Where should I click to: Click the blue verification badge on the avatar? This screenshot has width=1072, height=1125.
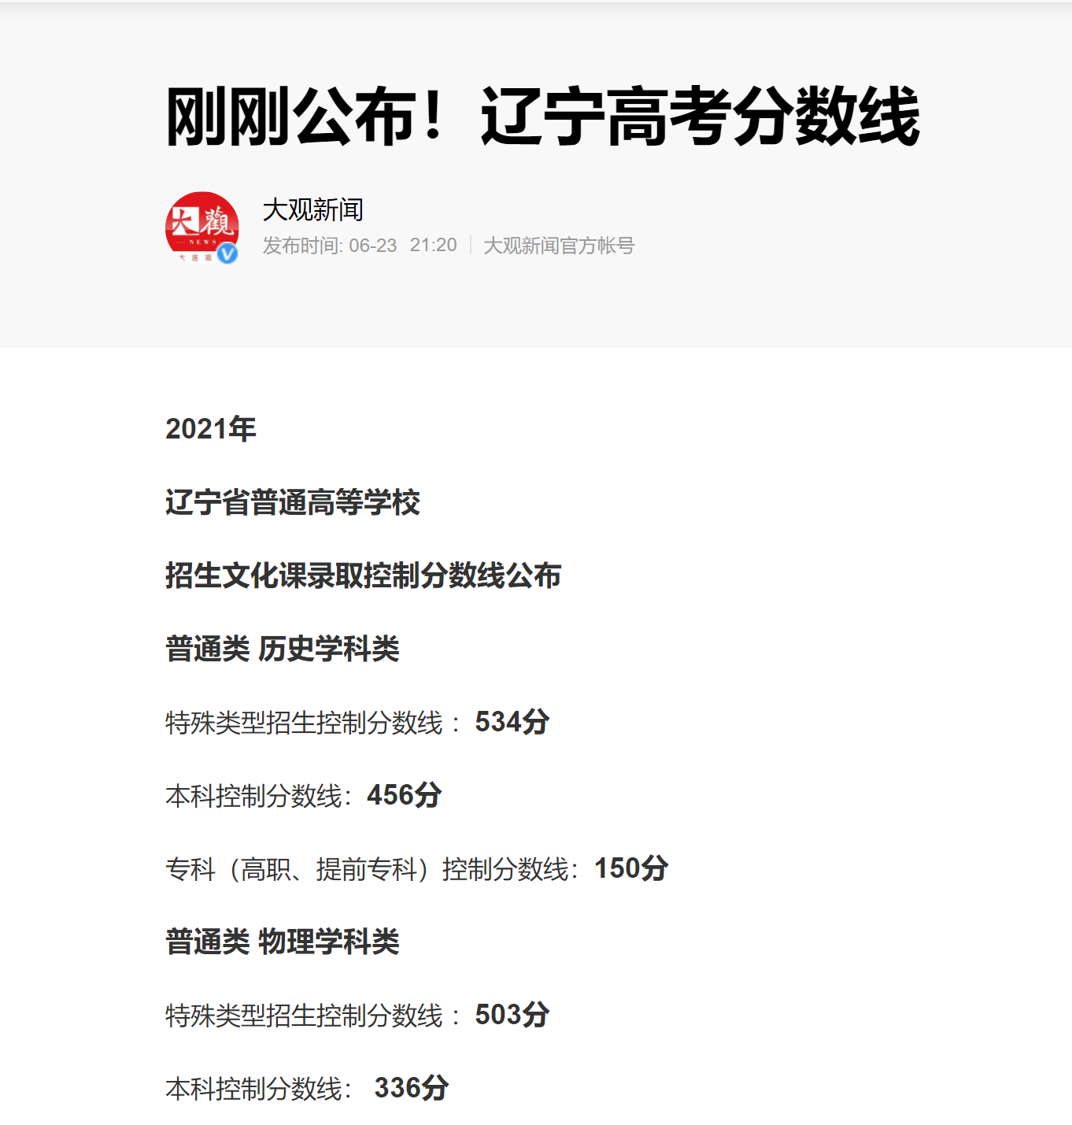228,253
